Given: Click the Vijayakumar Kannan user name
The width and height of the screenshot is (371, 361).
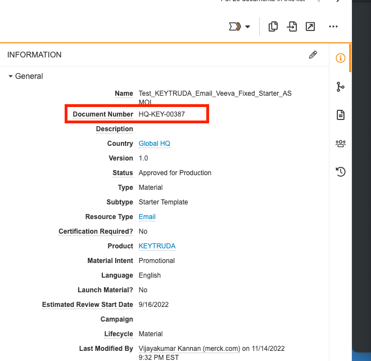Looking at the screenshot, I should [189, 349].
